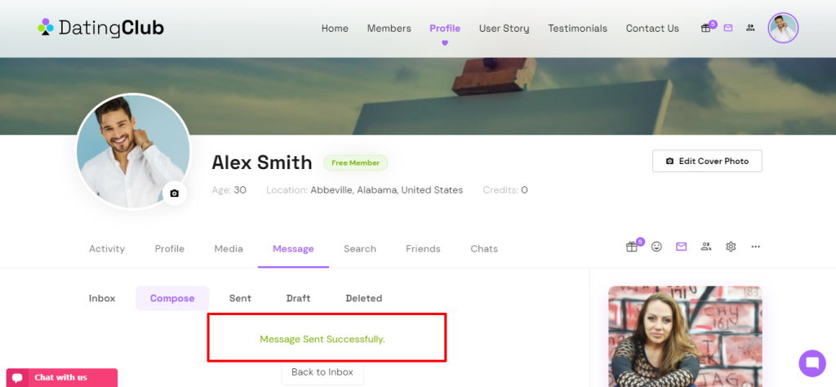This screenshot has height=387, width=836.
Task: Expand the three-dots more options menu
Action: tap(756, 247)
